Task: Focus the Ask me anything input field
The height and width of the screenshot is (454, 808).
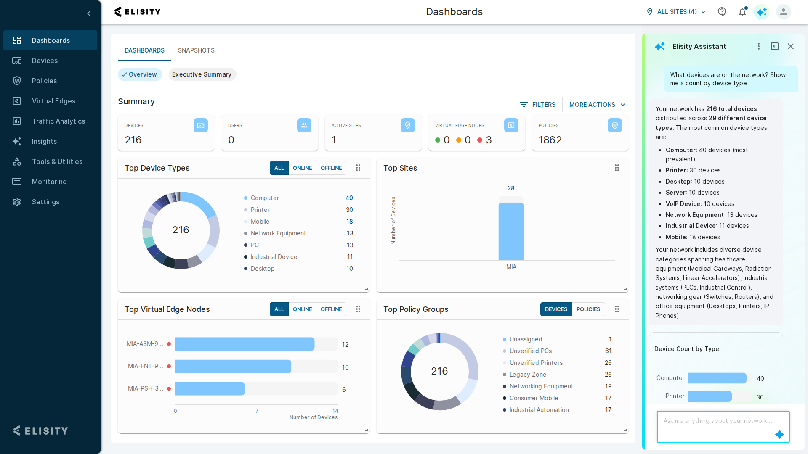Action: click(x=723, y=427)
